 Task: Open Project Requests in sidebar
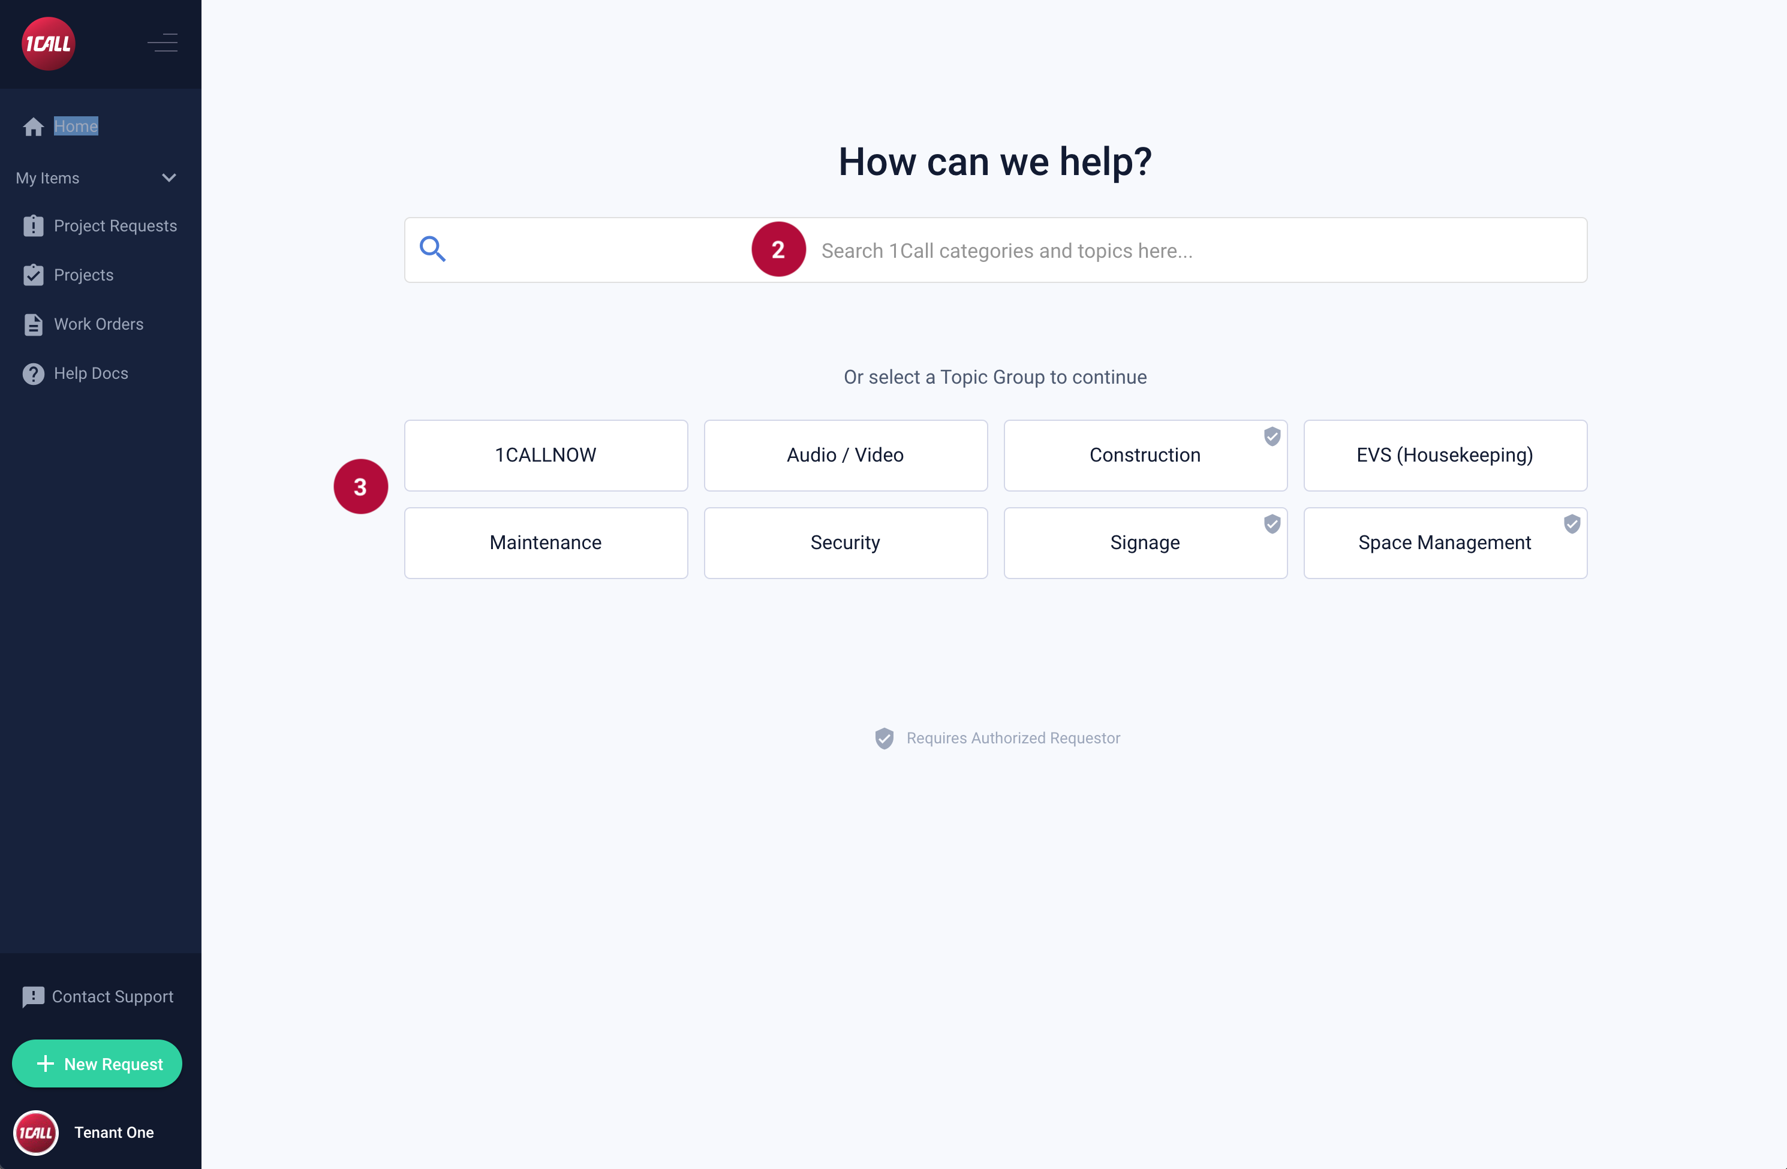click(x=115, y=226)
